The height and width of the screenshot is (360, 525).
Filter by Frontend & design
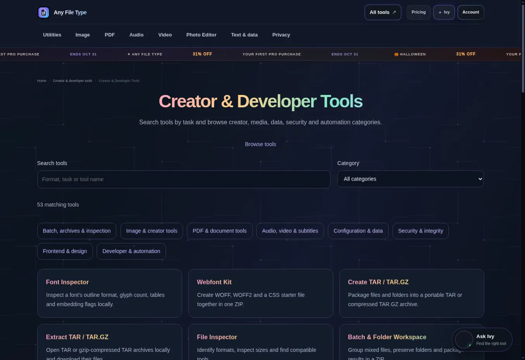[x=65, y=251]
